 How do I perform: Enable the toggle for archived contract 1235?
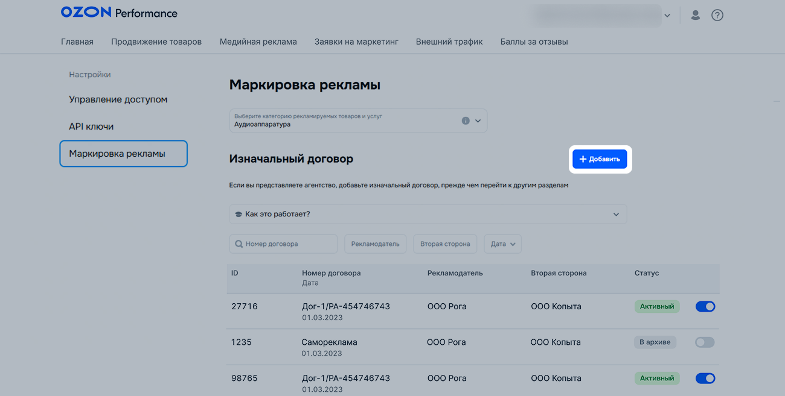[x=704, y=342]
